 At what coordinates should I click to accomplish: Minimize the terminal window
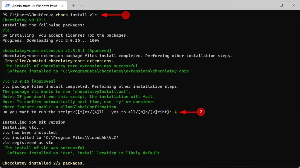tap(269, 5)
